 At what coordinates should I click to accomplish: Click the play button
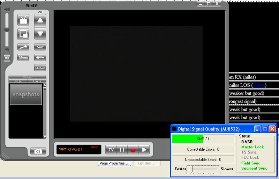[x=144, y=150]
